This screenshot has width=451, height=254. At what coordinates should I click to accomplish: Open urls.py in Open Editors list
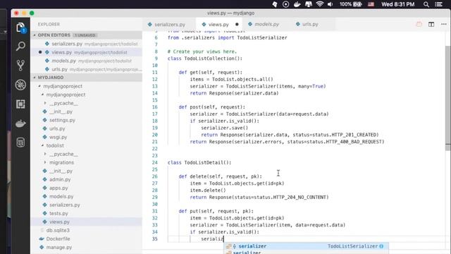[x=86, y=69]
